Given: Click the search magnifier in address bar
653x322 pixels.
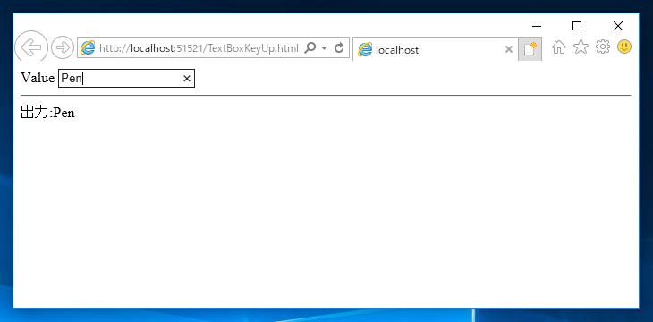Looking at the screenshot, I should point(310,48).
